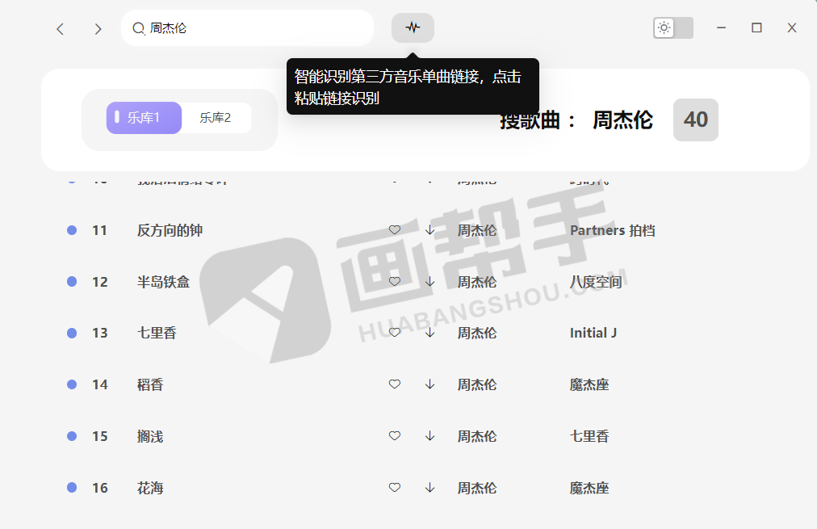Select the blue dot for track 11
817x529 pixels.
pyautogui.click(x=72, y=230)
